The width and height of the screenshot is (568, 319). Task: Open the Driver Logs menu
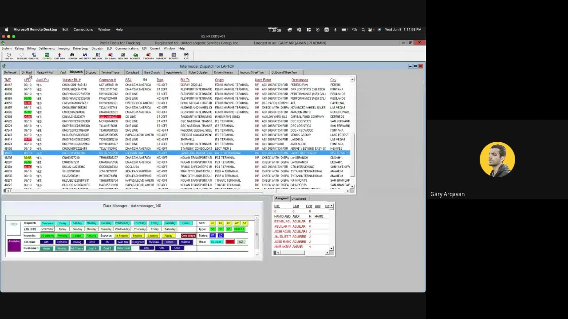tap(80, 48)
